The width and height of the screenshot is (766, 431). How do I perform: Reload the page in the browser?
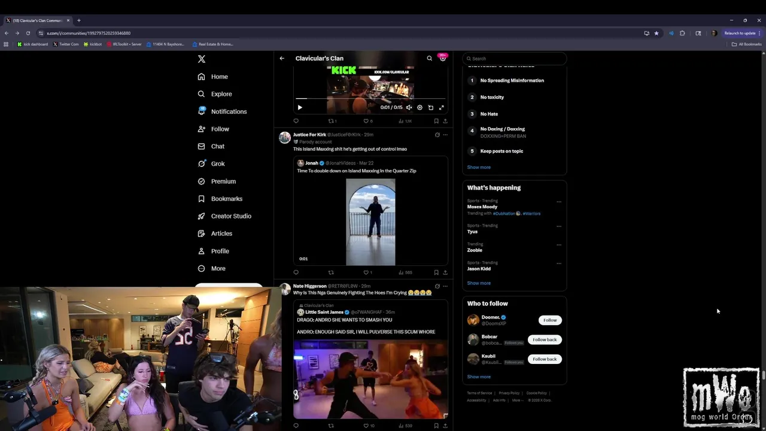point(28,33)
